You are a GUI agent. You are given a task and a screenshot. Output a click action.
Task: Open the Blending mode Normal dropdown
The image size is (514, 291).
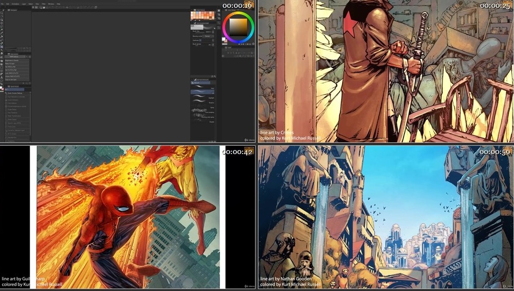pyautogui.click(x=208, y=36)
